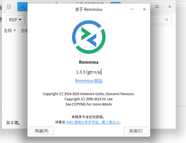
Task: Minimize the 关于 Remmina dialog
Action: 132,9
